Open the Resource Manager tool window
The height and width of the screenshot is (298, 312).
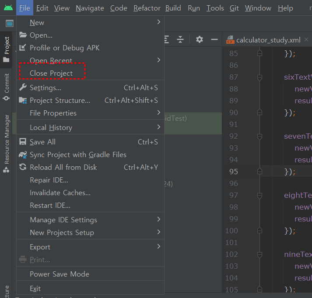coord(7,143)
